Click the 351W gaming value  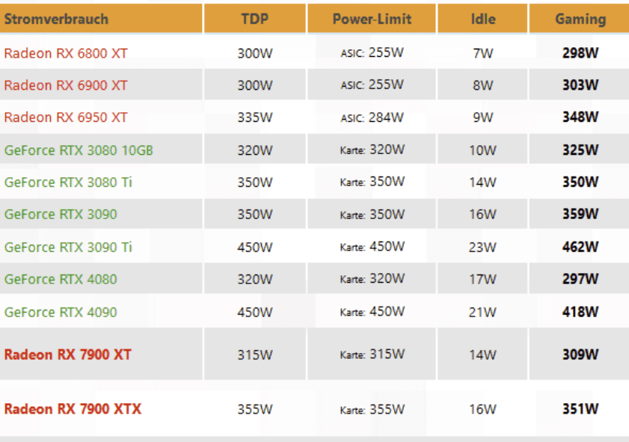click(x=580, y=408)
